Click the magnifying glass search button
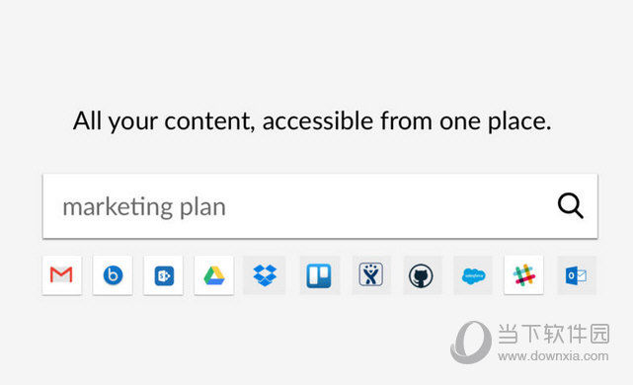Image resolution: width=633 pixels, height=385 pixels. (x=571, y=205)
